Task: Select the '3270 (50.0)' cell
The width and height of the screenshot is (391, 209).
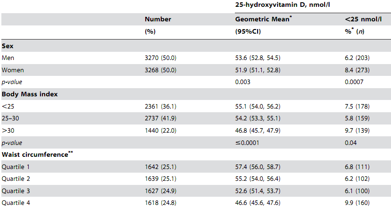Action: [160, 58]
